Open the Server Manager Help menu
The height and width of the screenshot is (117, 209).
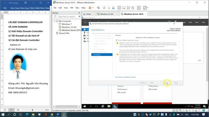pyautogui.click(x=203, y=22)
